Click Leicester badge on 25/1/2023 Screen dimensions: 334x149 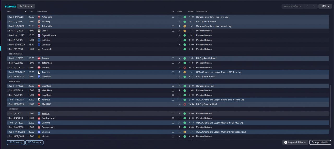coord(39,44)
